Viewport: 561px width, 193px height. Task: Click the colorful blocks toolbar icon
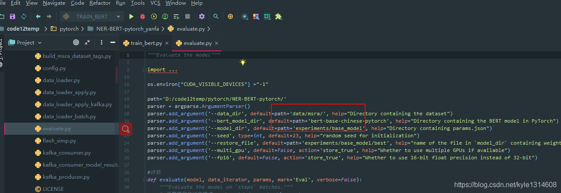(x=256, y=16)
